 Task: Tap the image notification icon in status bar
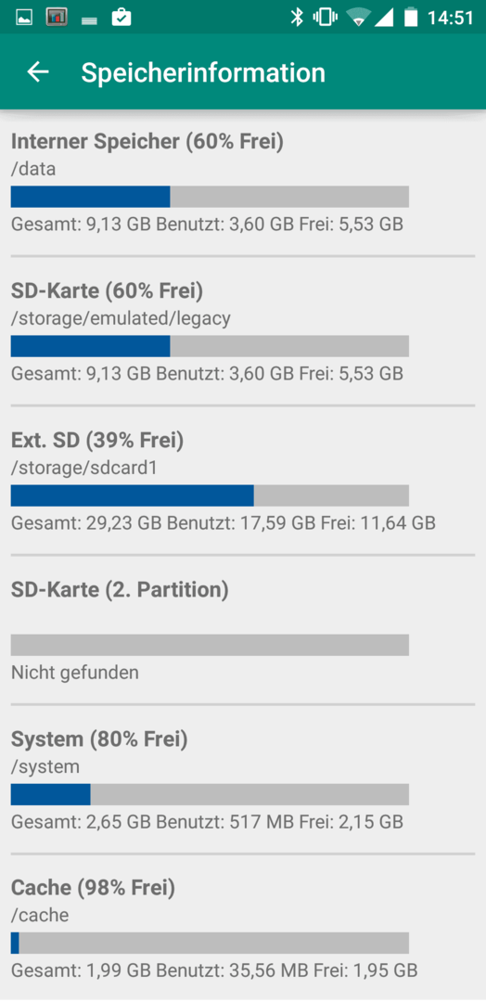click(24, 18)
